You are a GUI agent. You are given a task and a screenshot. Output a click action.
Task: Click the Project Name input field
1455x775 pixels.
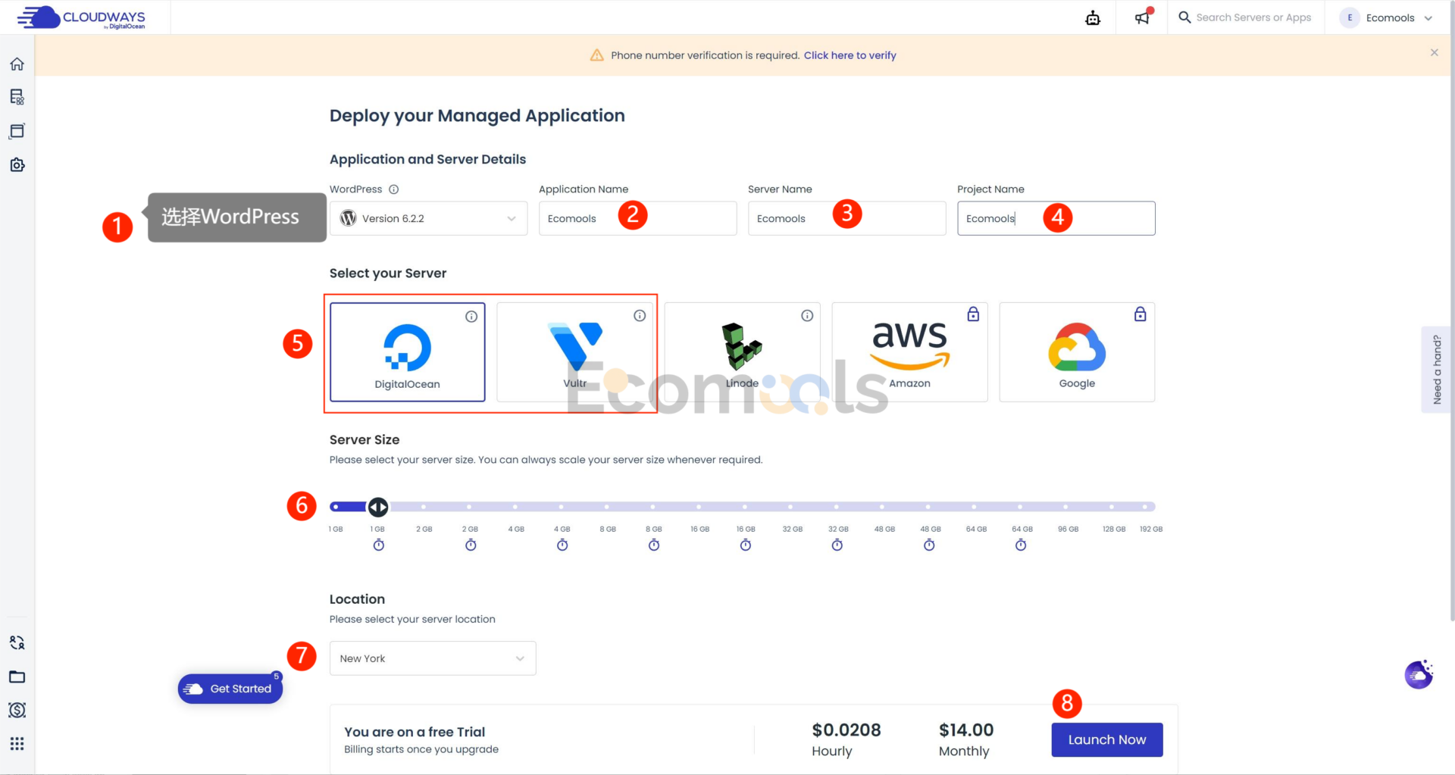[1056, 218]
